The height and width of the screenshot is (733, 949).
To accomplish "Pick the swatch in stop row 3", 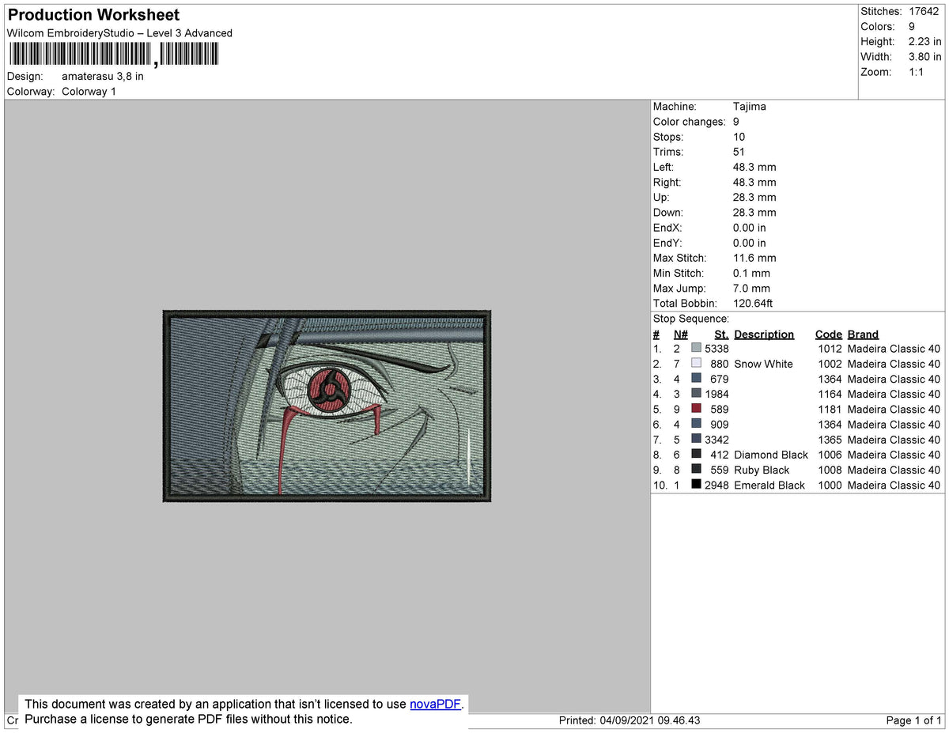I will click(x=696, y=379).
